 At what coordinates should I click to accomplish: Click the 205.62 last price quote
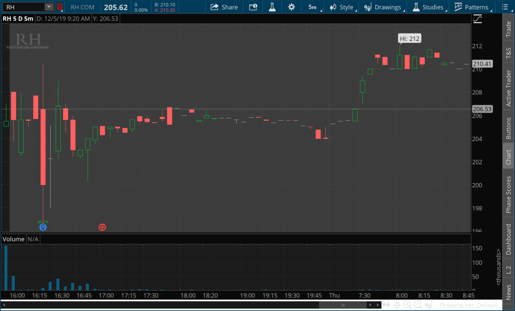coord(115,7)
